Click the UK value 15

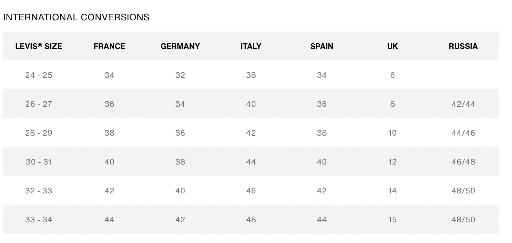click(x=392, y=220)
